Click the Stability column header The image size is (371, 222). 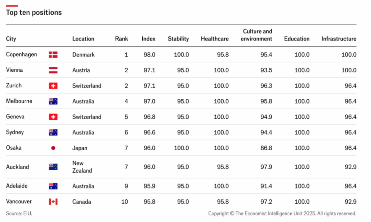coord(178,39)
